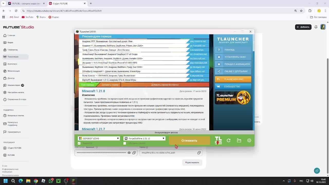
Task: Click the TLauncher Premium banner
Action: (x=233, y=98)
